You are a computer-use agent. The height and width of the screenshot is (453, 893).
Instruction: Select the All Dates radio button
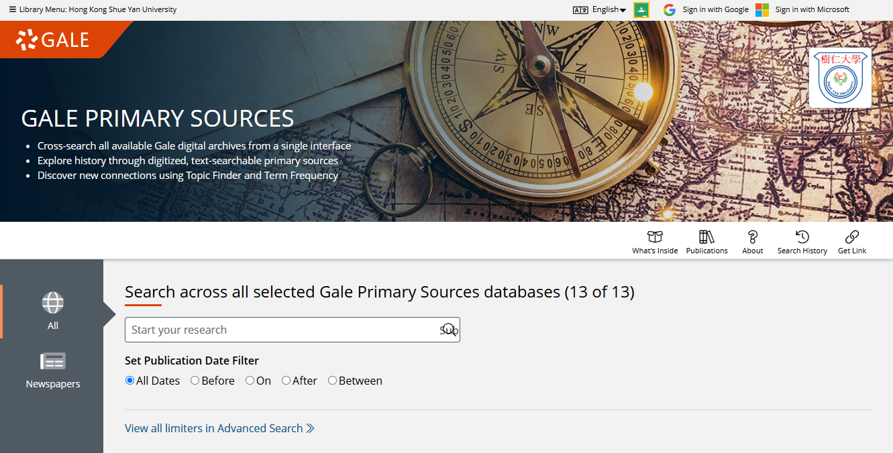coord(130,381)
